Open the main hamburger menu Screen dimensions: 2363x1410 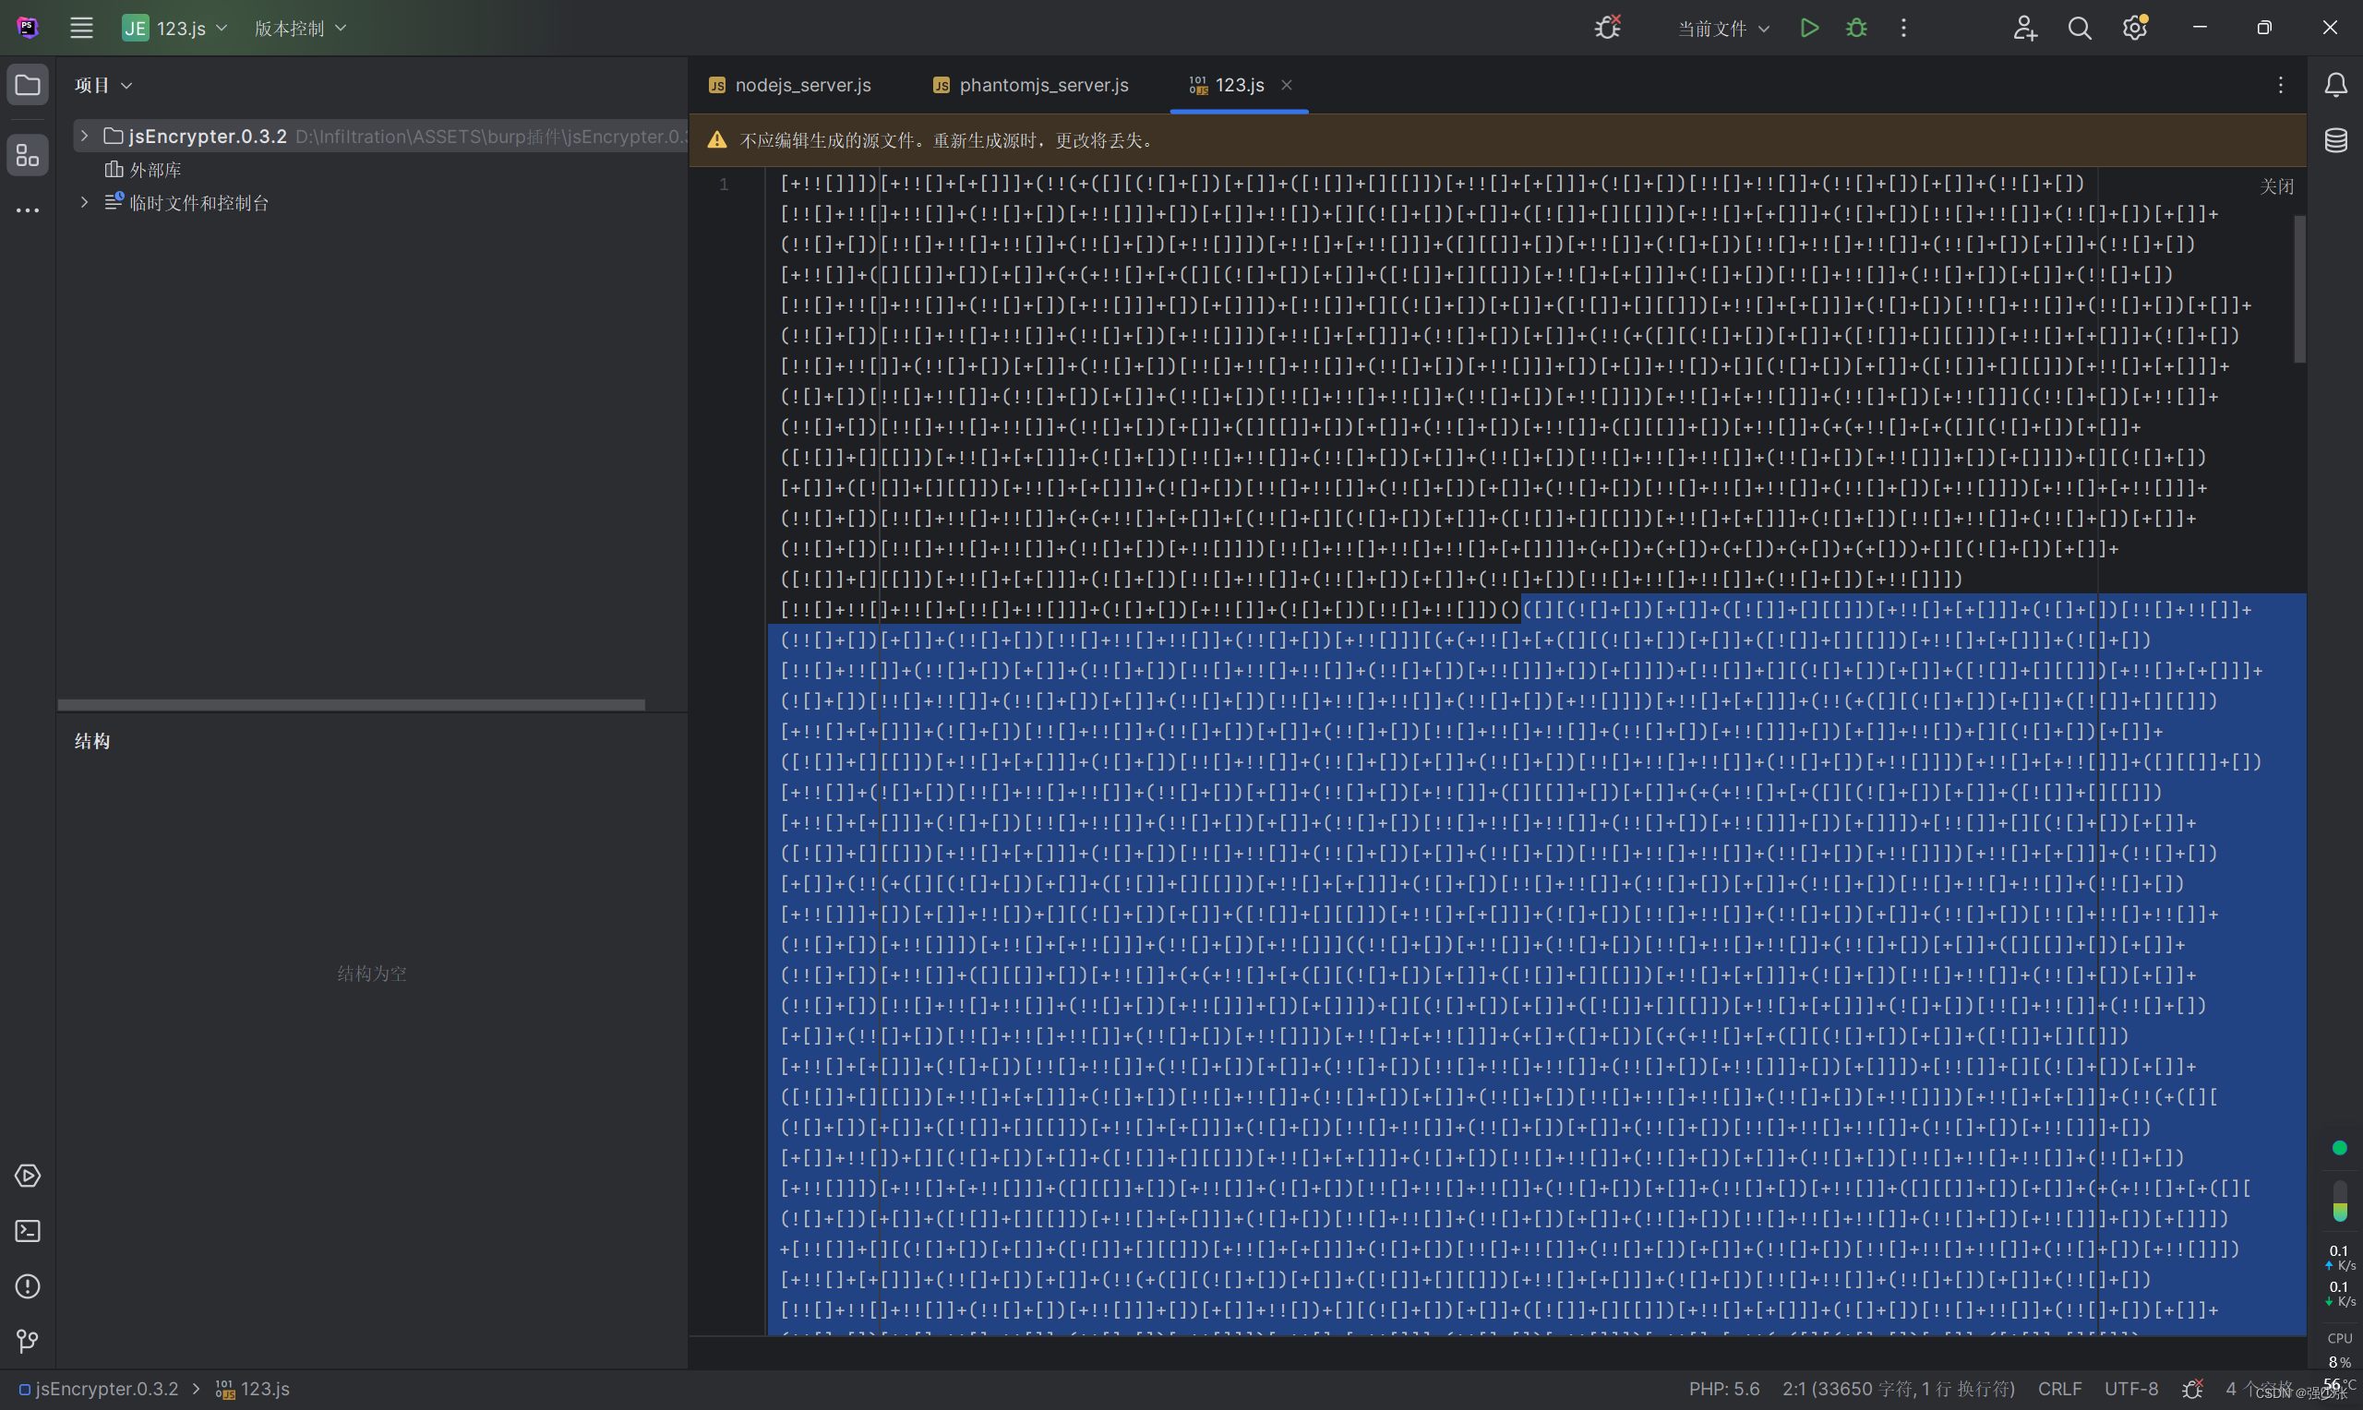coord(82,28)
